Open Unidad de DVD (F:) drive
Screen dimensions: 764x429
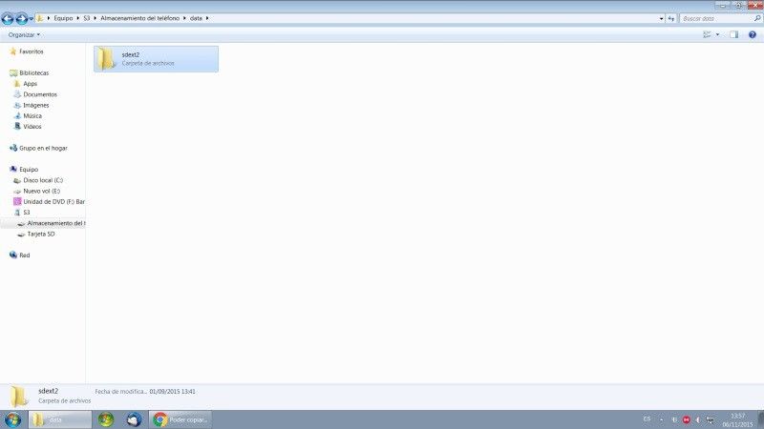click(53, 201)
